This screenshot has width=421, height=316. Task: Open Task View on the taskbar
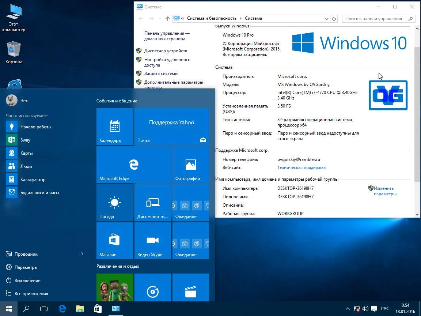(44, 309)
